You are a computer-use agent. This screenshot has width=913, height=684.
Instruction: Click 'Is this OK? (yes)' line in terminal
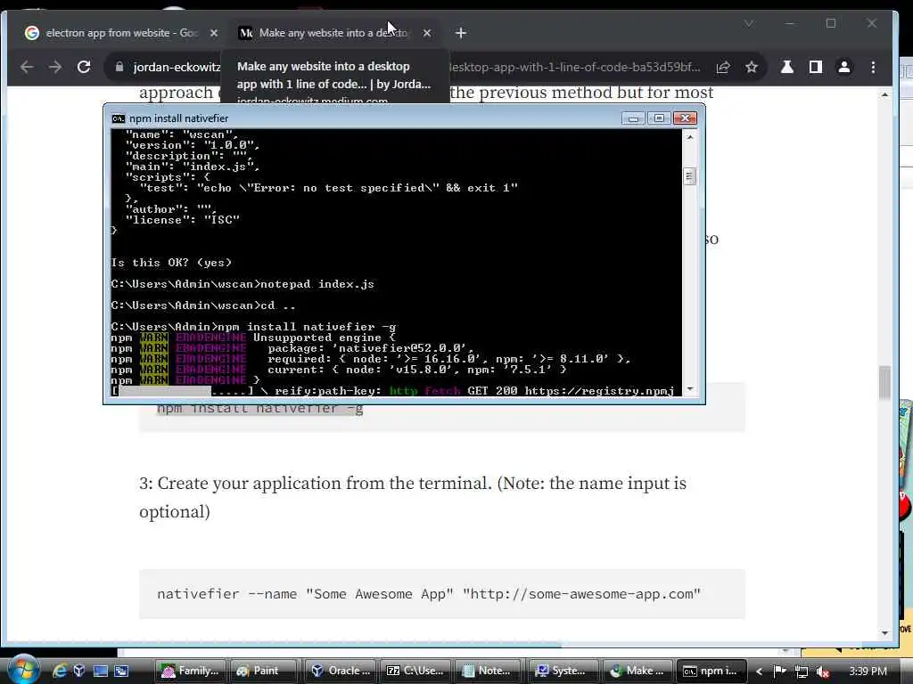tap(171, 263)
